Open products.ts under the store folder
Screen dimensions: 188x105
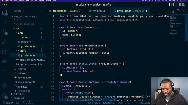(28, 55)
